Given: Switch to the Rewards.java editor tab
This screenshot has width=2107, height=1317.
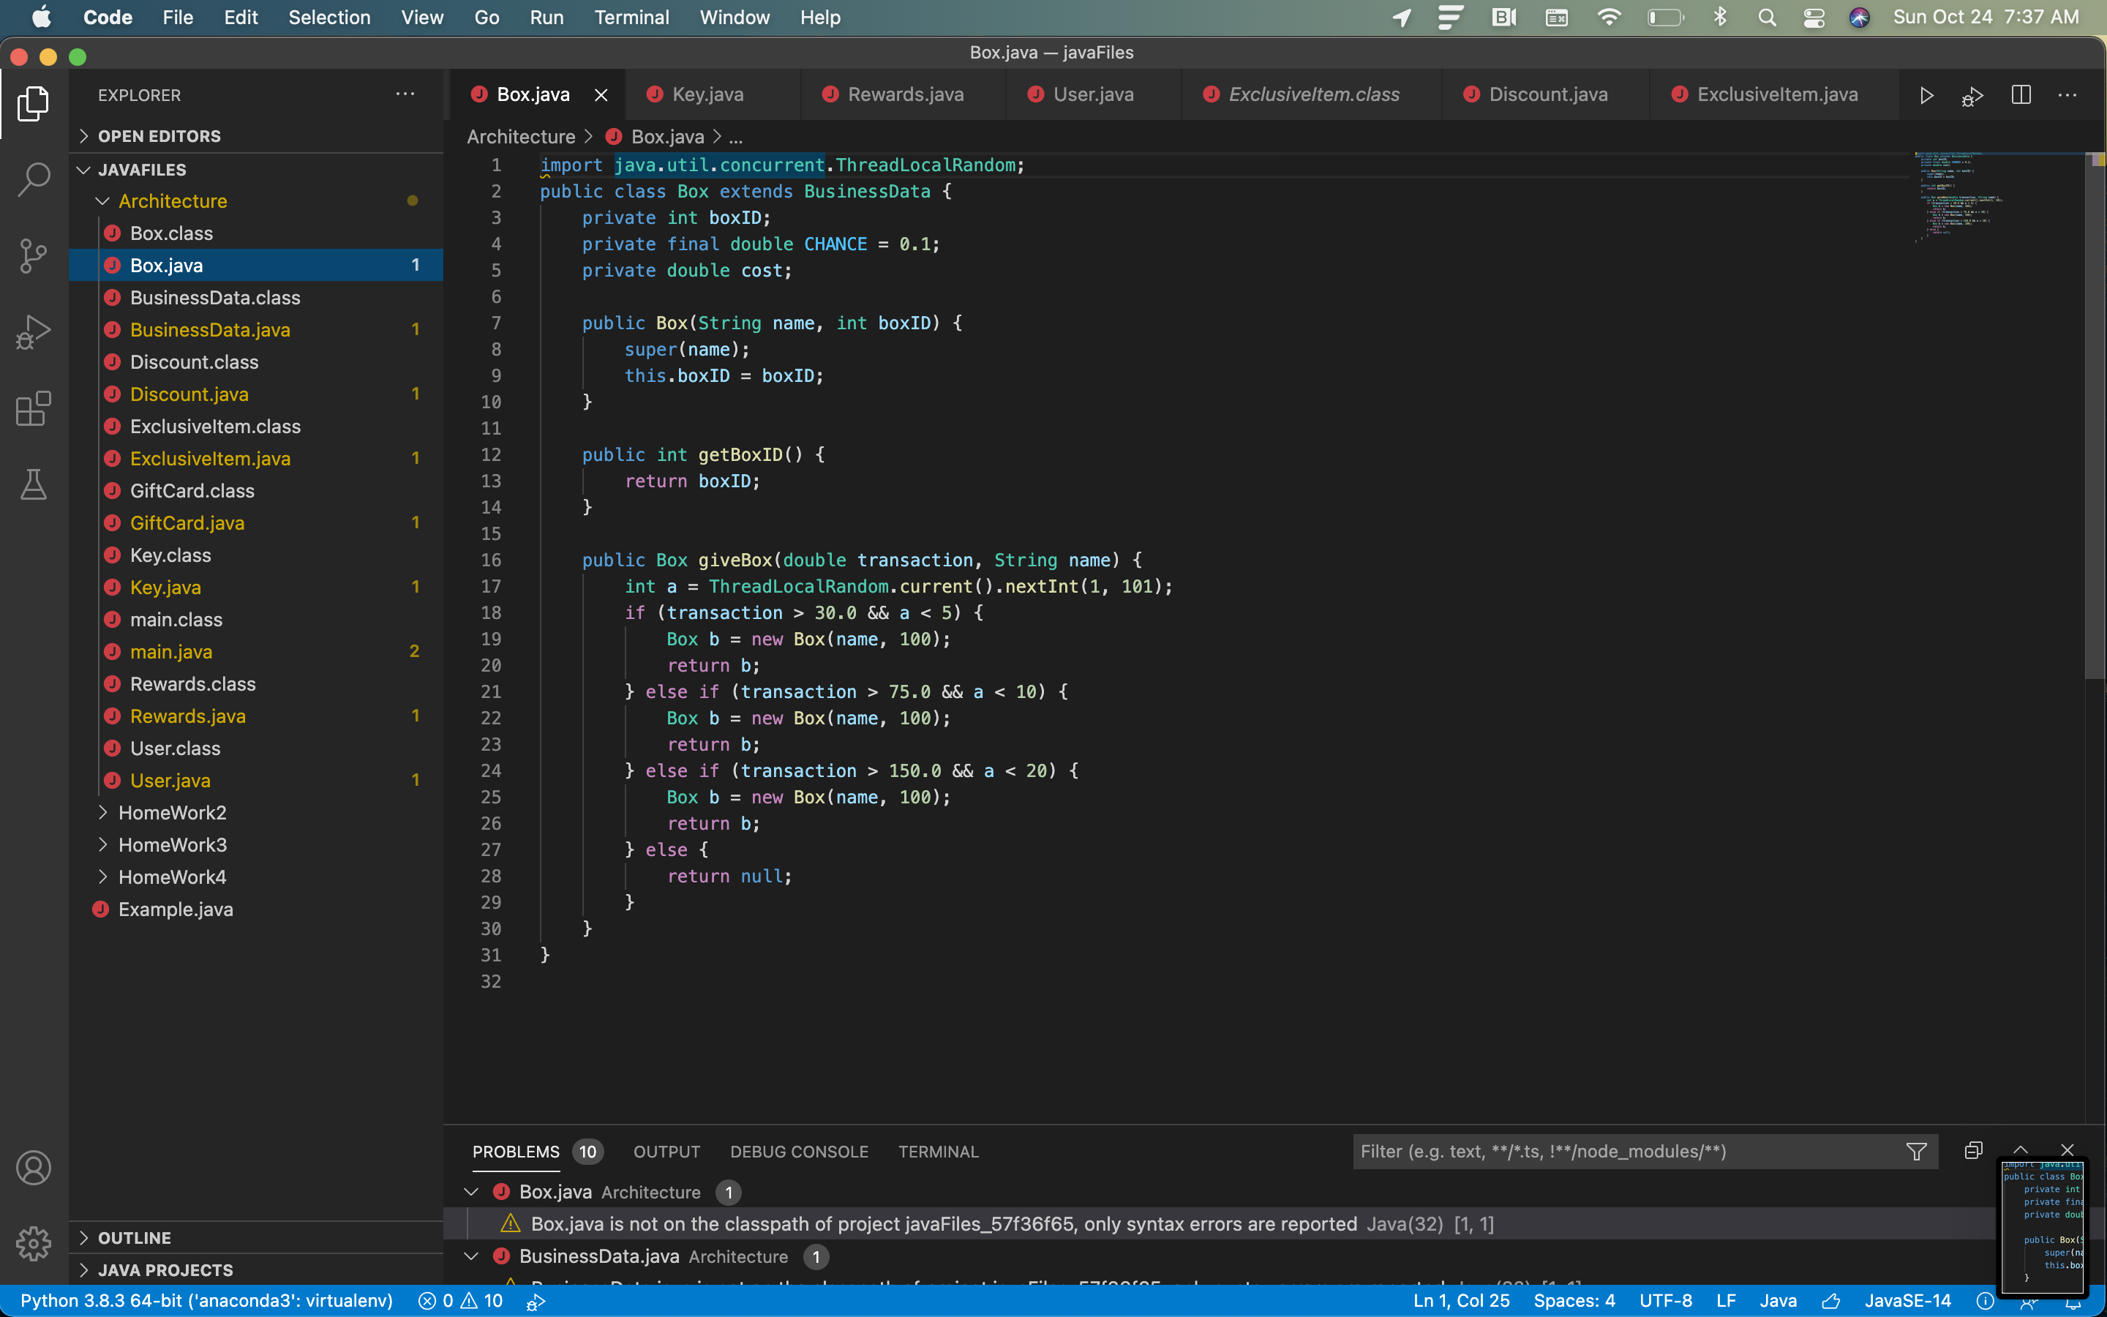Looking at the screenshot, I should pos(904,95).
